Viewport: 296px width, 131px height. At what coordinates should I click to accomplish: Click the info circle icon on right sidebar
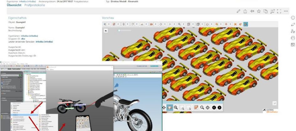(293, 18)
